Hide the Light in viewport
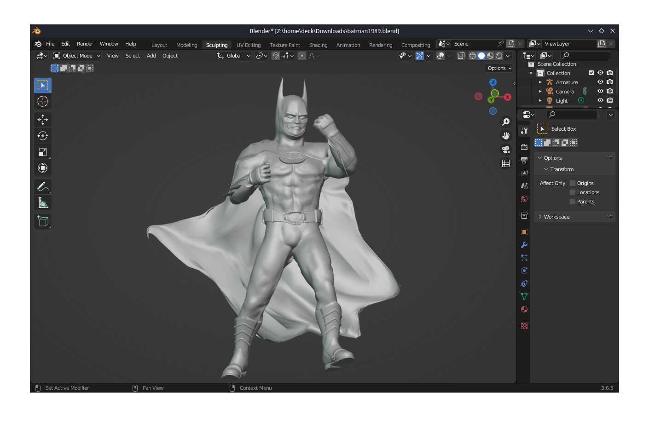Viewport: 649px width, 428px height. 600,100
